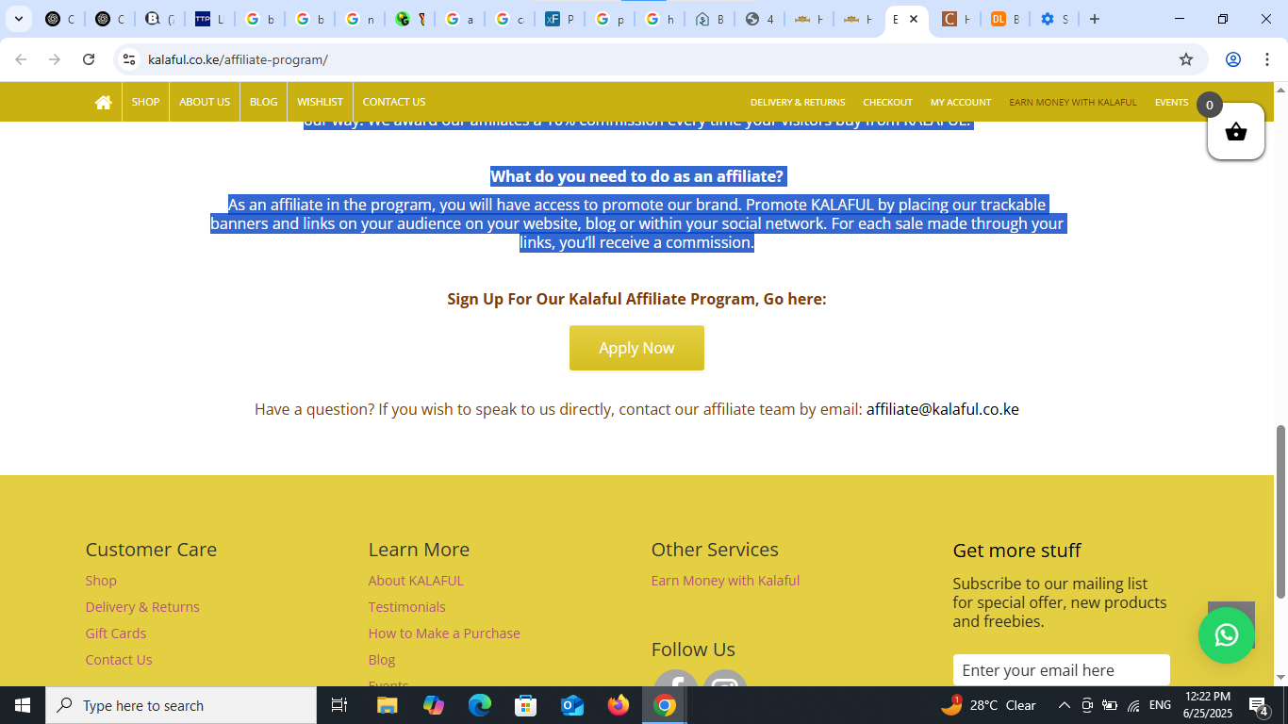Bookmark this page with the star icon
Screen dimensions: 1288x724
pos(1186,59)
